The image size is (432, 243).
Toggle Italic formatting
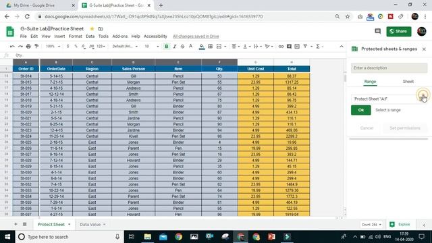[175, 47]
